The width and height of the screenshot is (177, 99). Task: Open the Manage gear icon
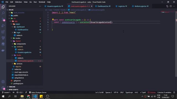click(3, 88)
